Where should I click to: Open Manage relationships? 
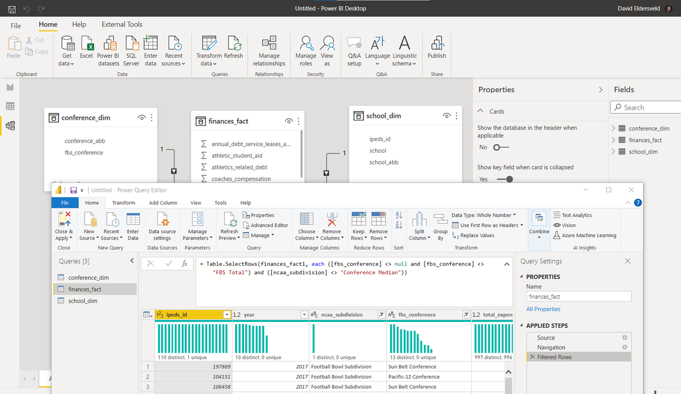pos(269,51)
